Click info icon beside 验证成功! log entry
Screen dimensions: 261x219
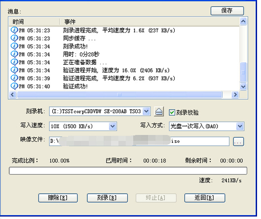coord(14,86)
